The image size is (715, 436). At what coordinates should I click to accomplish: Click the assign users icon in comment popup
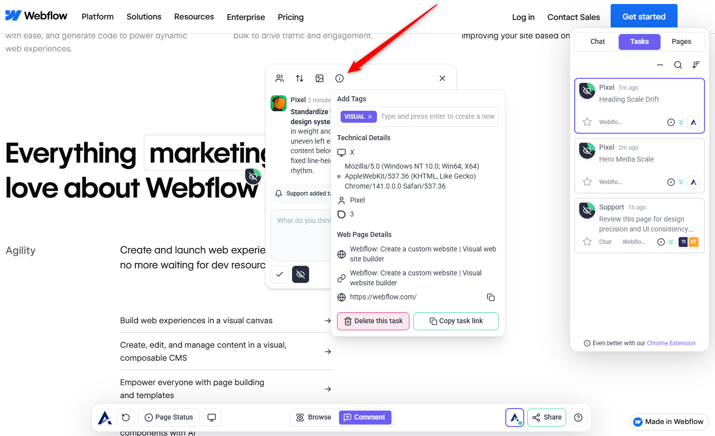(x=280, y=78)
